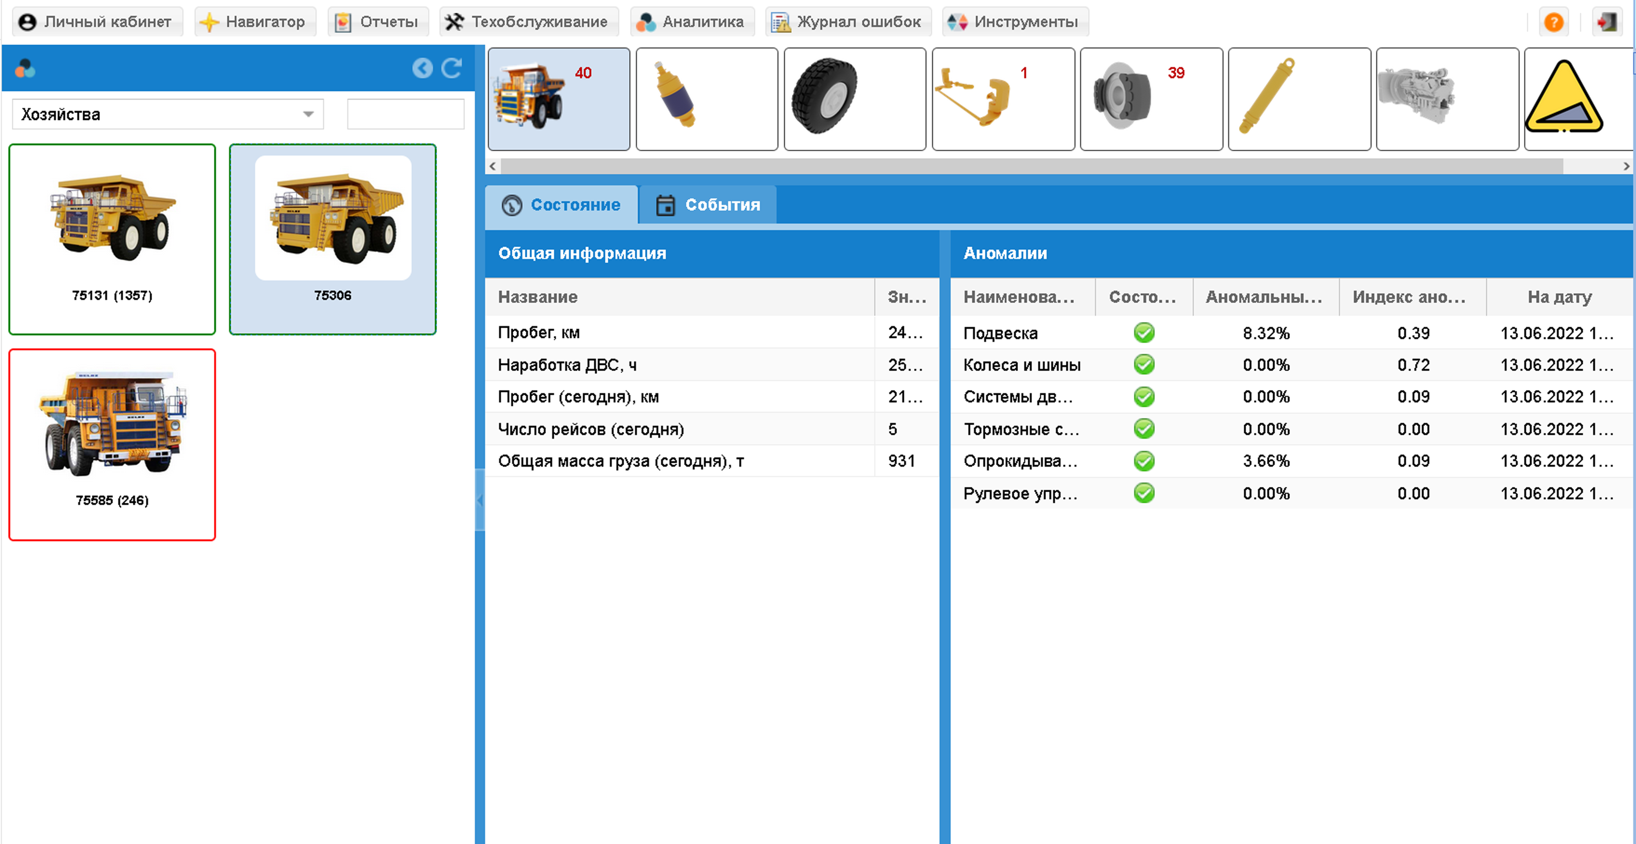The image size is (1636, 844).
Task: Click green status check for Системы дв...
Action: tap(1144, 397)
